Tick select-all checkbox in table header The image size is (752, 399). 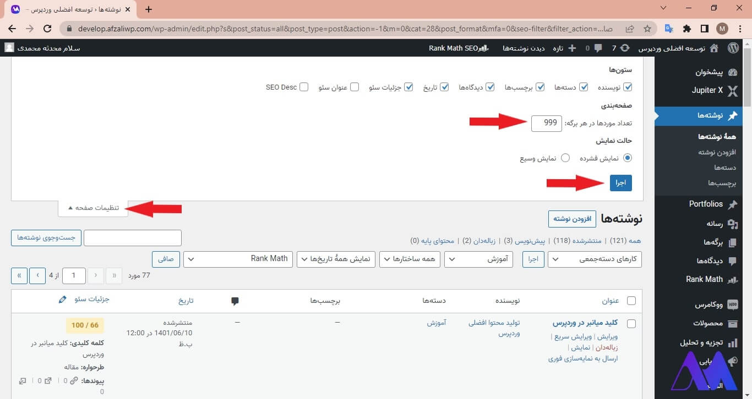click(631, 301)
